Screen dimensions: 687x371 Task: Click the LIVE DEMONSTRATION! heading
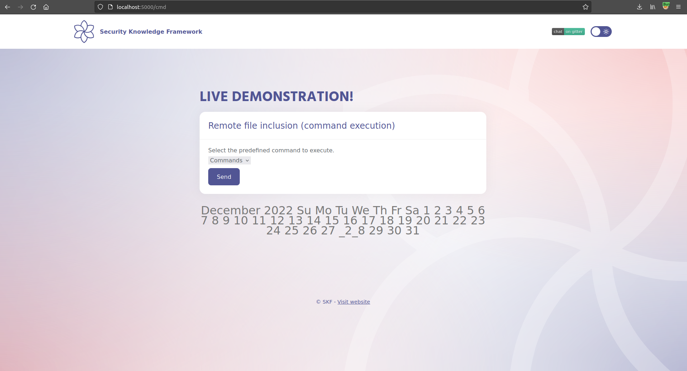276,96
